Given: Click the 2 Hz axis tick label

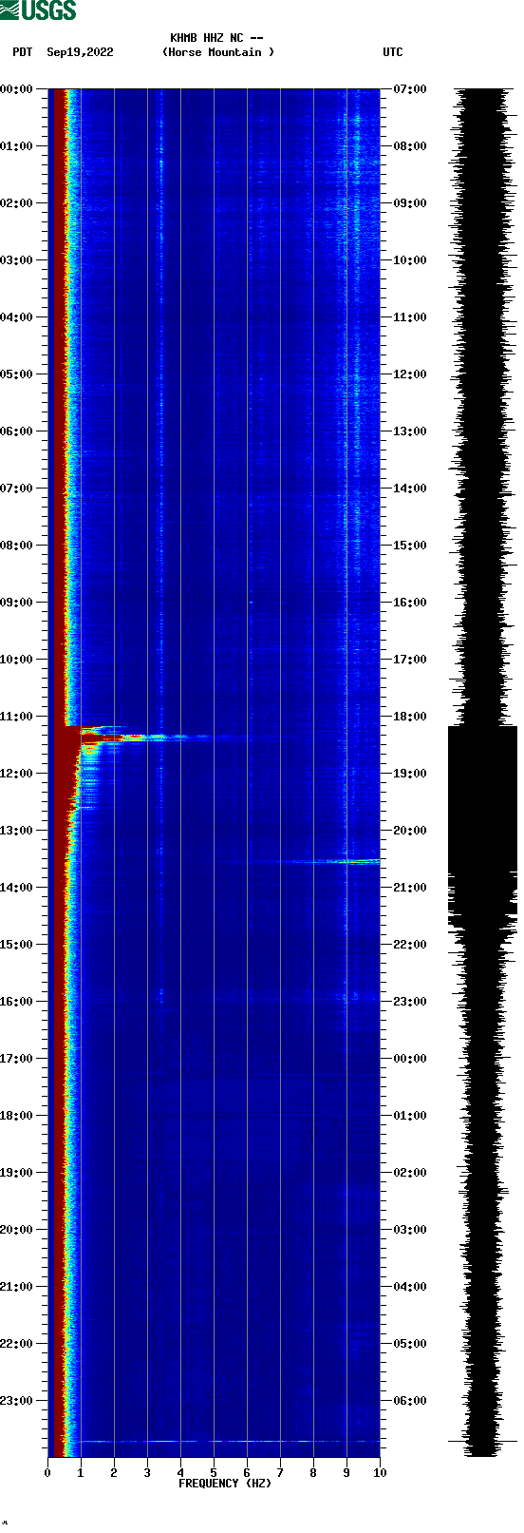Looking at the screenshot, I should (114, 1473).
